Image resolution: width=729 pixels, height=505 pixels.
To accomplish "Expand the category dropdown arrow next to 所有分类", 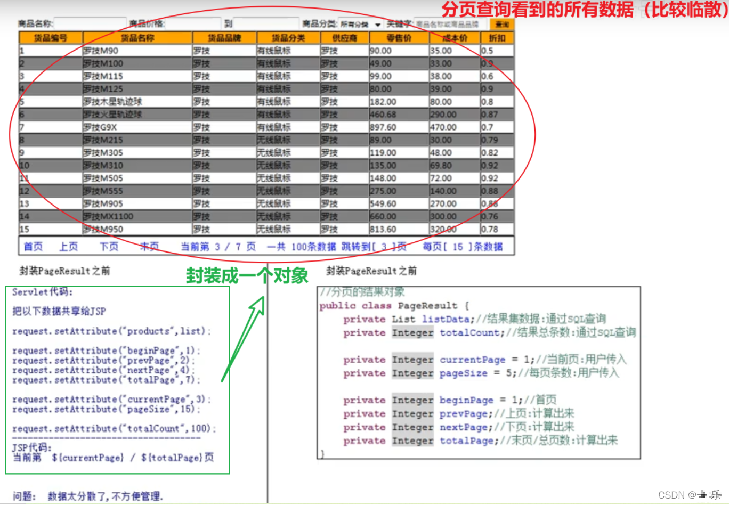I will coord(378,24).
